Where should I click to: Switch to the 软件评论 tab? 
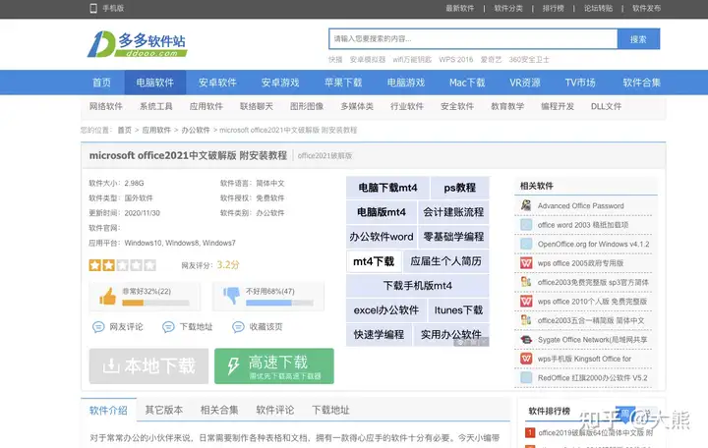click(x=275, y=410)
